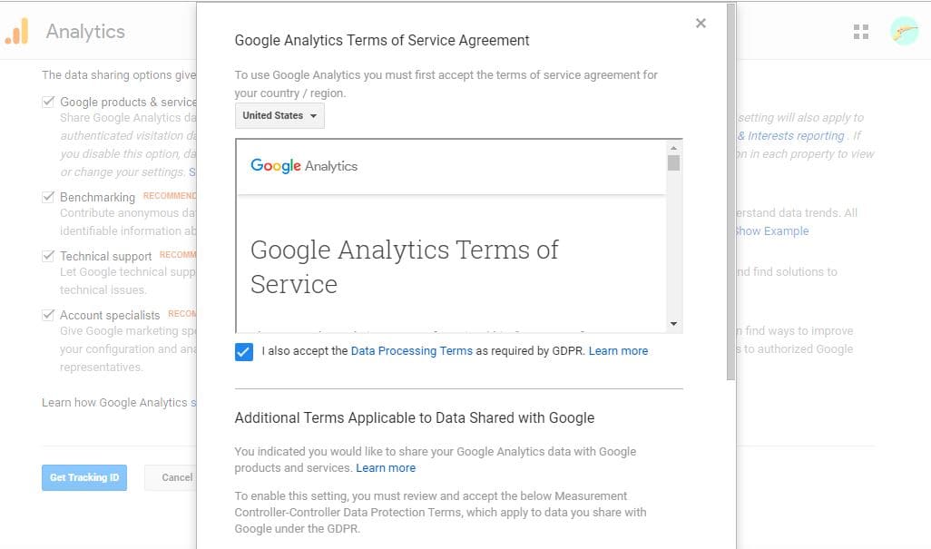The height and width of the screenshot is (549, 931).
Task: Toggle the Data Processing Terms acceptance checkbox
Action: 243,351
